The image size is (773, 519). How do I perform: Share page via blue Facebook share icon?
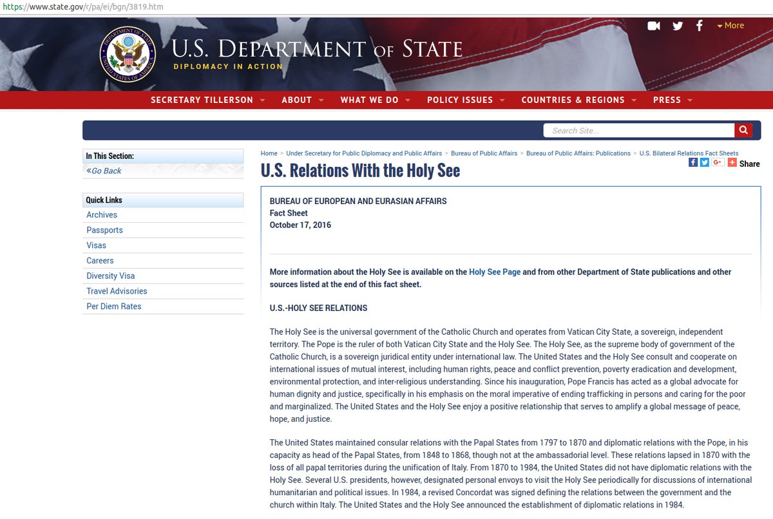click(x=693, y=162)
